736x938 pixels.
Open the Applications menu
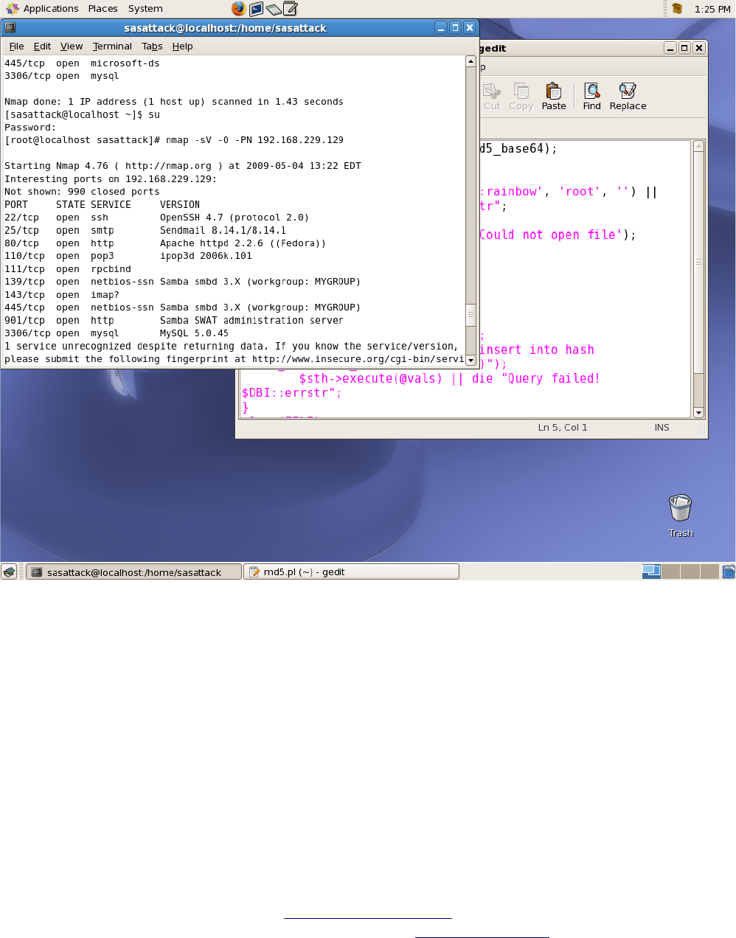[x=43, y=9]
